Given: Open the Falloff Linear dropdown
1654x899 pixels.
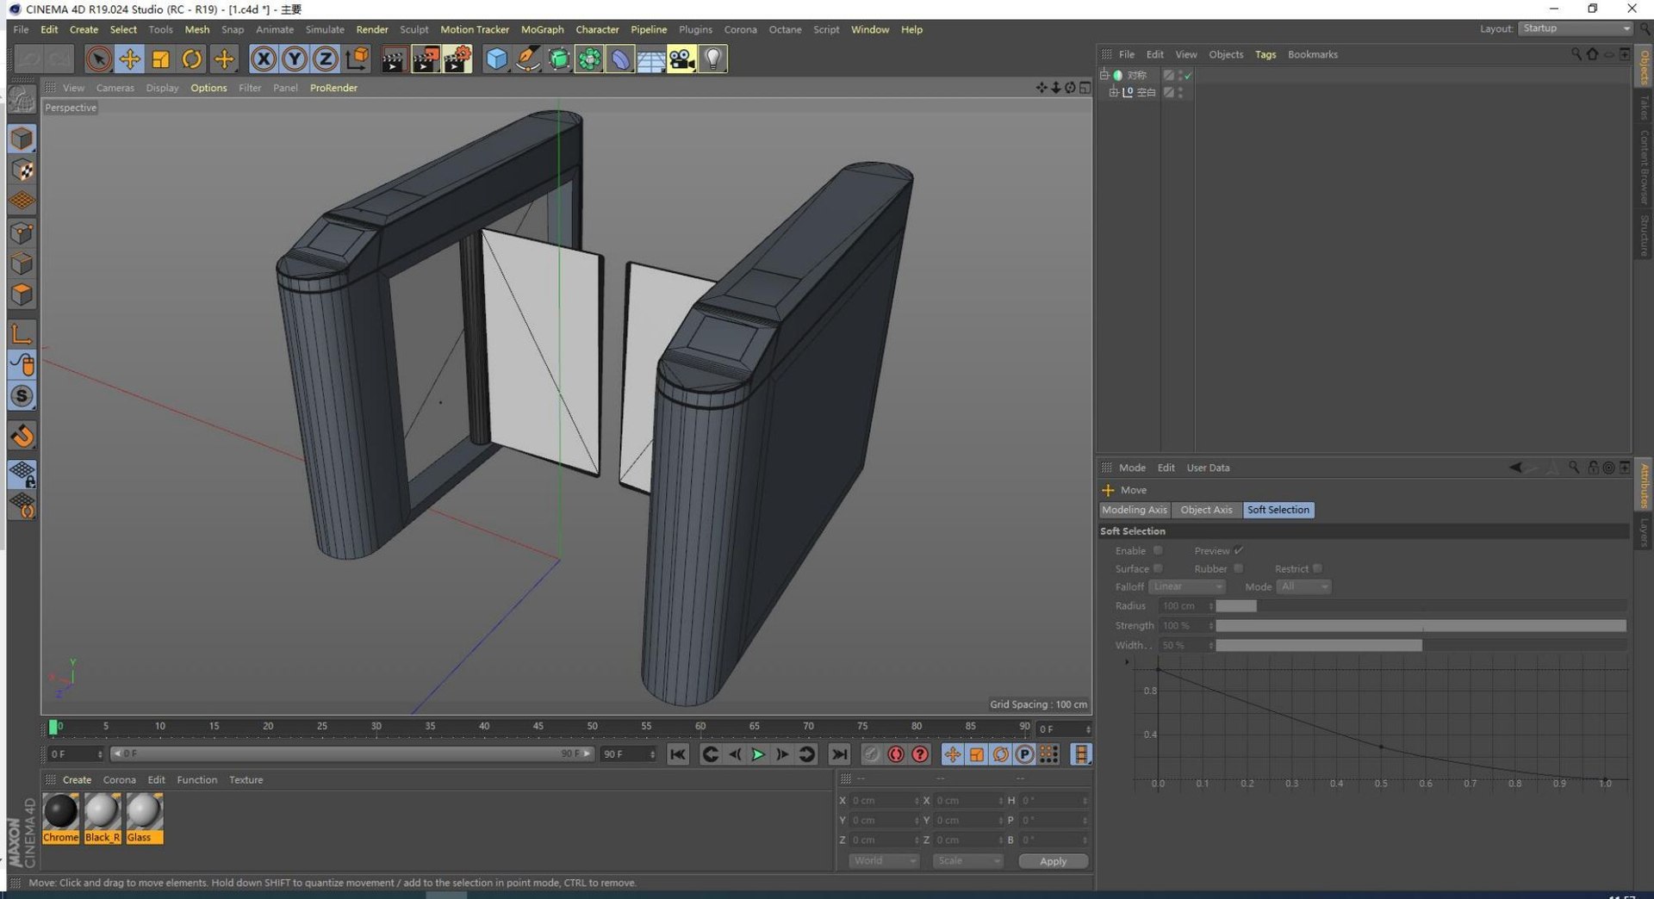Looking at the screenshot, I should [1186, 586].
